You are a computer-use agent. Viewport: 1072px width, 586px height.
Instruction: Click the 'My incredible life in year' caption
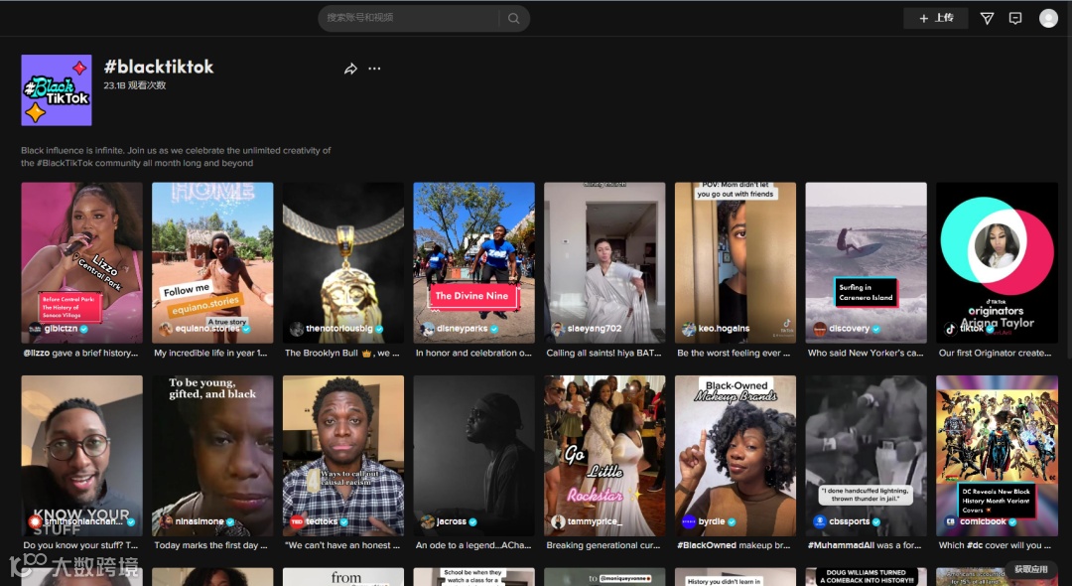point(210,353)
